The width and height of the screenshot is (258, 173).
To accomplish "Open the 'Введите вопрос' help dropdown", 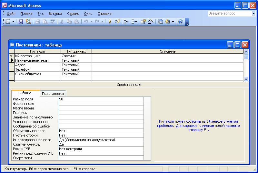I will pyautogui.click(x=253, y=14).
